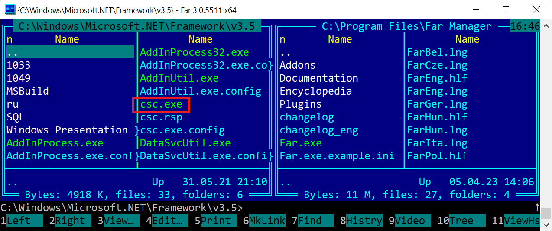This screenshot has width=552, height=231.
Task: Select DataSvcUtil.exe file
Action: click(185, 143)
